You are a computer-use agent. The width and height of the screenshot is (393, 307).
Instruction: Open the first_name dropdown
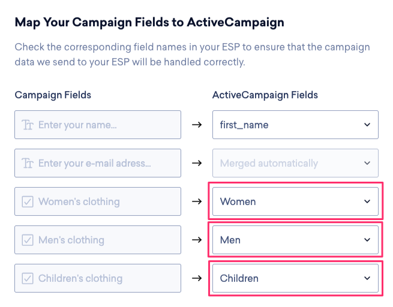click(x=295, y=125)
